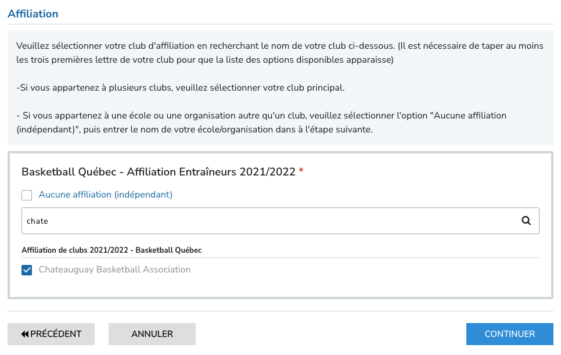Click the white affiliation panel below the results

click(280, 286)
